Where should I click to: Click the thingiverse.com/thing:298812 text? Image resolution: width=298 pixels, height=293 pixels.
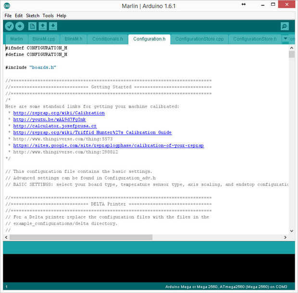click(65, 152)
